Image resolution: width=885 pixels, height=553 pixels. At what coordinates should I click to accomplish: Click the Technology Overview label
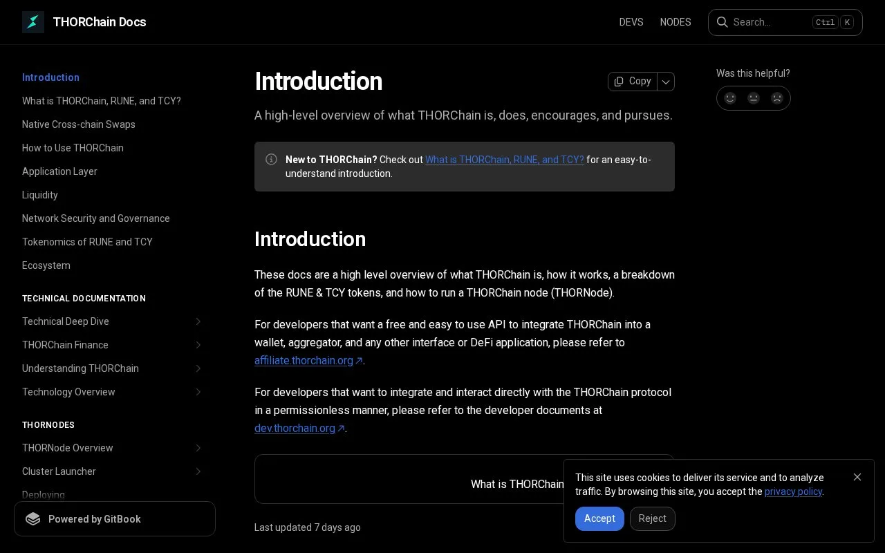click(68, 392)
